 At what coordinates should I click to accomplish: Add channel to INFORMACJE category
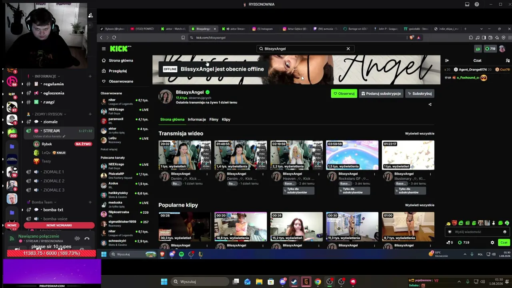[90, 76]
